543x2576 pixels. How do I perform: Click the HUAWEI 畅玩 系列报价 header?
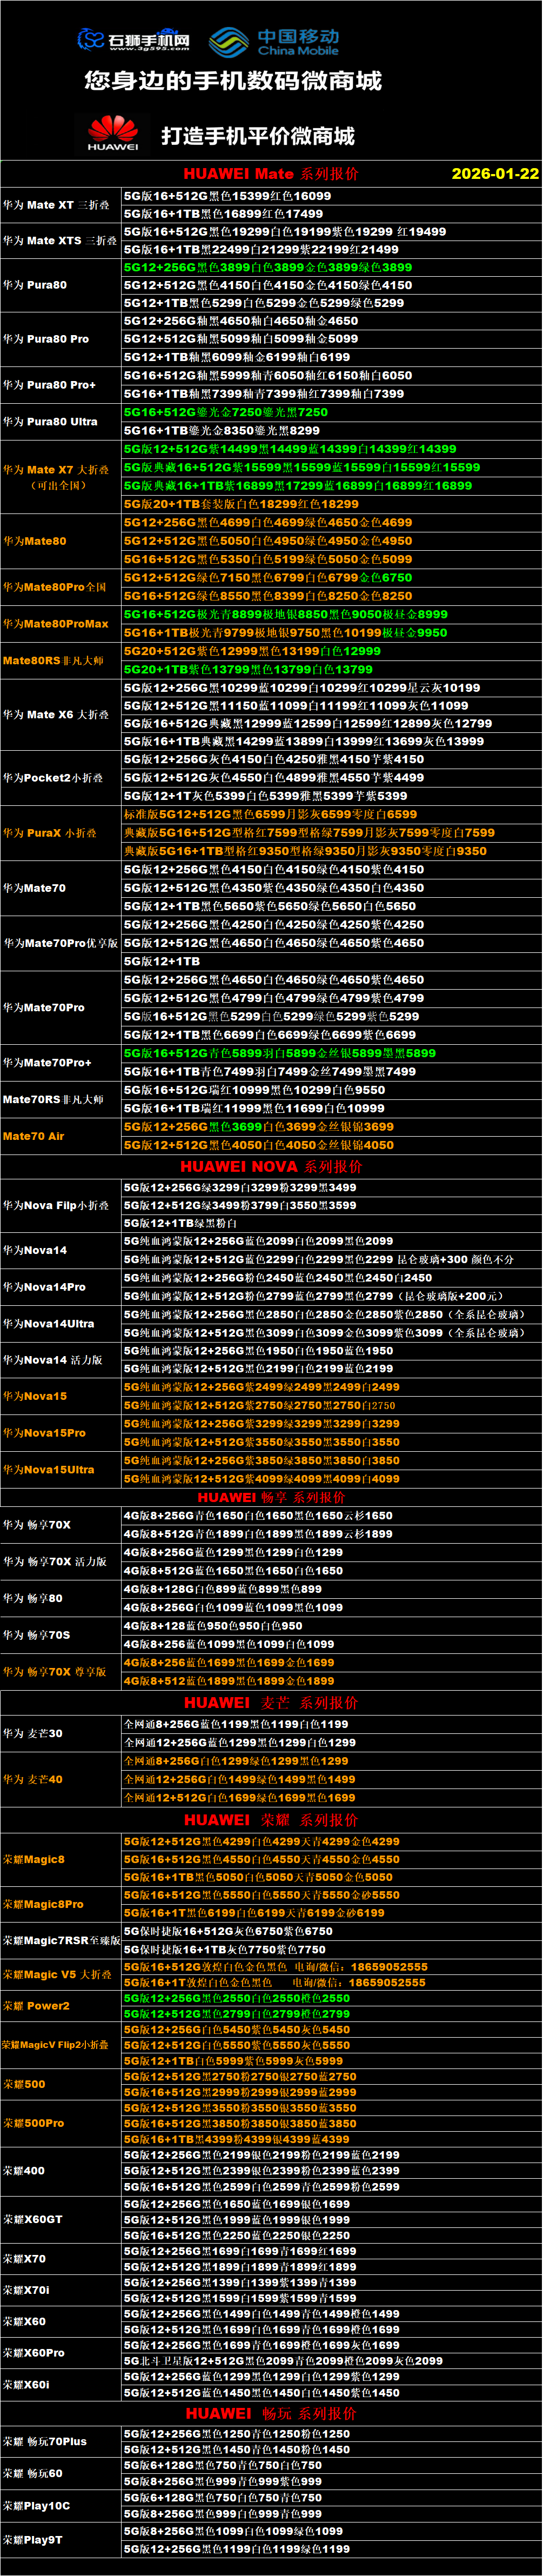pyautogui.click(x=271, y=2413)
